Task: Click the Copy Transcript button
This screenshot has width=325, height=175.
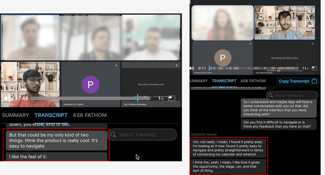Action: pos(298,81)
